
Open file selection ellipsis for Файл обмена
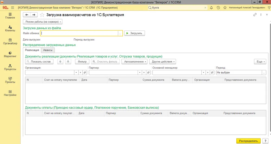point(120,33)
